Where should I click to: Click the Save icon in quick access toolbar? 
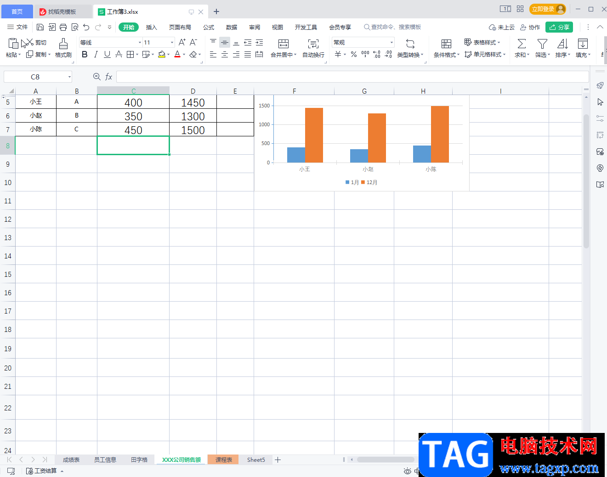pos(40,27)
